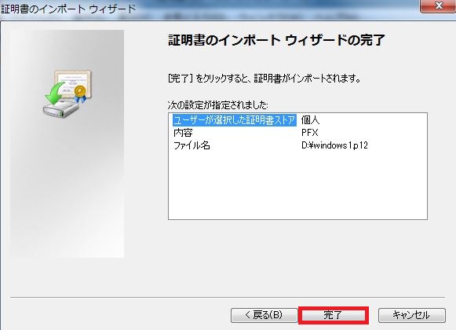Click the [完了] をクリックすると instruction text
The width and height of the screenshot is (456, 330).
click(x=264, y=79)
